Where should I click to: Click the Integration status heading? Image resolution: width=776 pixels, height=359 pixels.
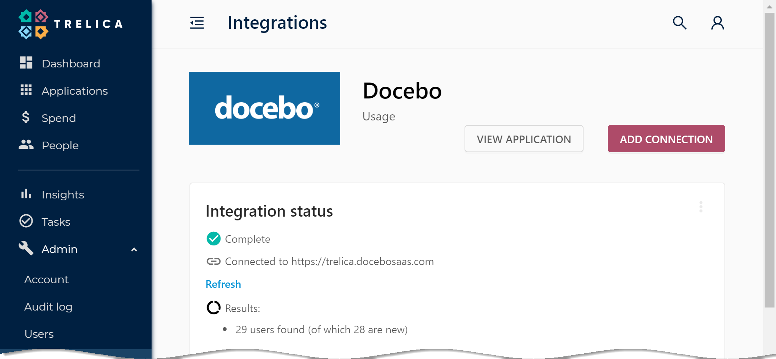tap(269, 211)
